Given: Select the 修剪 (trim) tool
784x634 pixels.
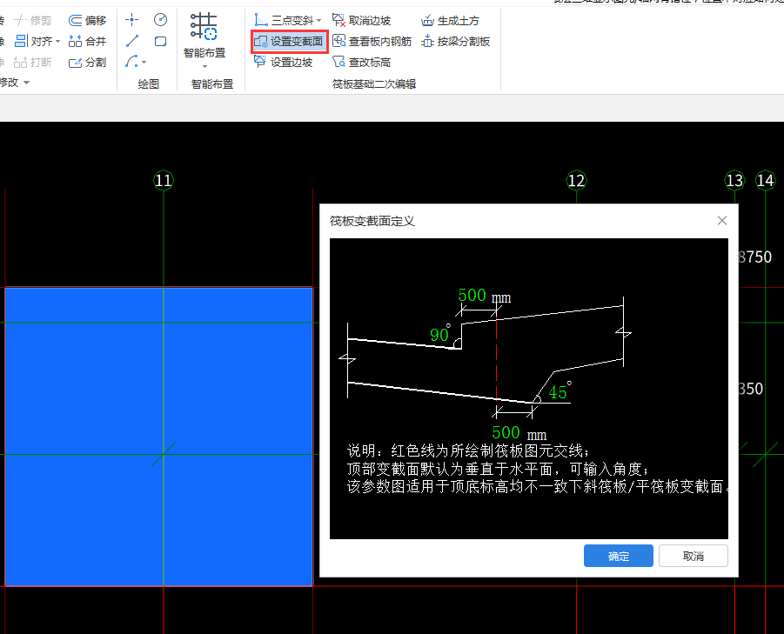Looking at the screenshot, I should (33, 21).
